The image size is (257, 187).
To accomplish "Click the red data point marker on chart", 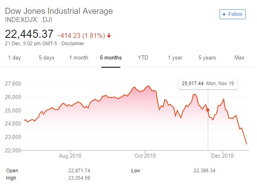I will tap(208, 110).
